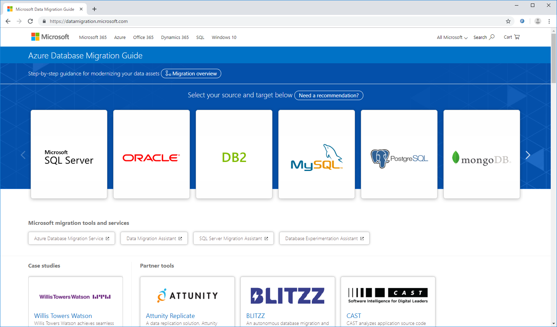
Task: Click the CAST logo image
Action: coord(388,295)
